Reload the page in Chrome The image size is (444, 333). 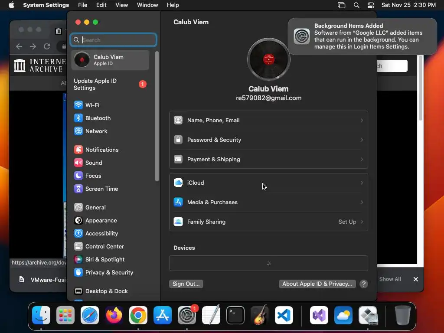point(47,46)
